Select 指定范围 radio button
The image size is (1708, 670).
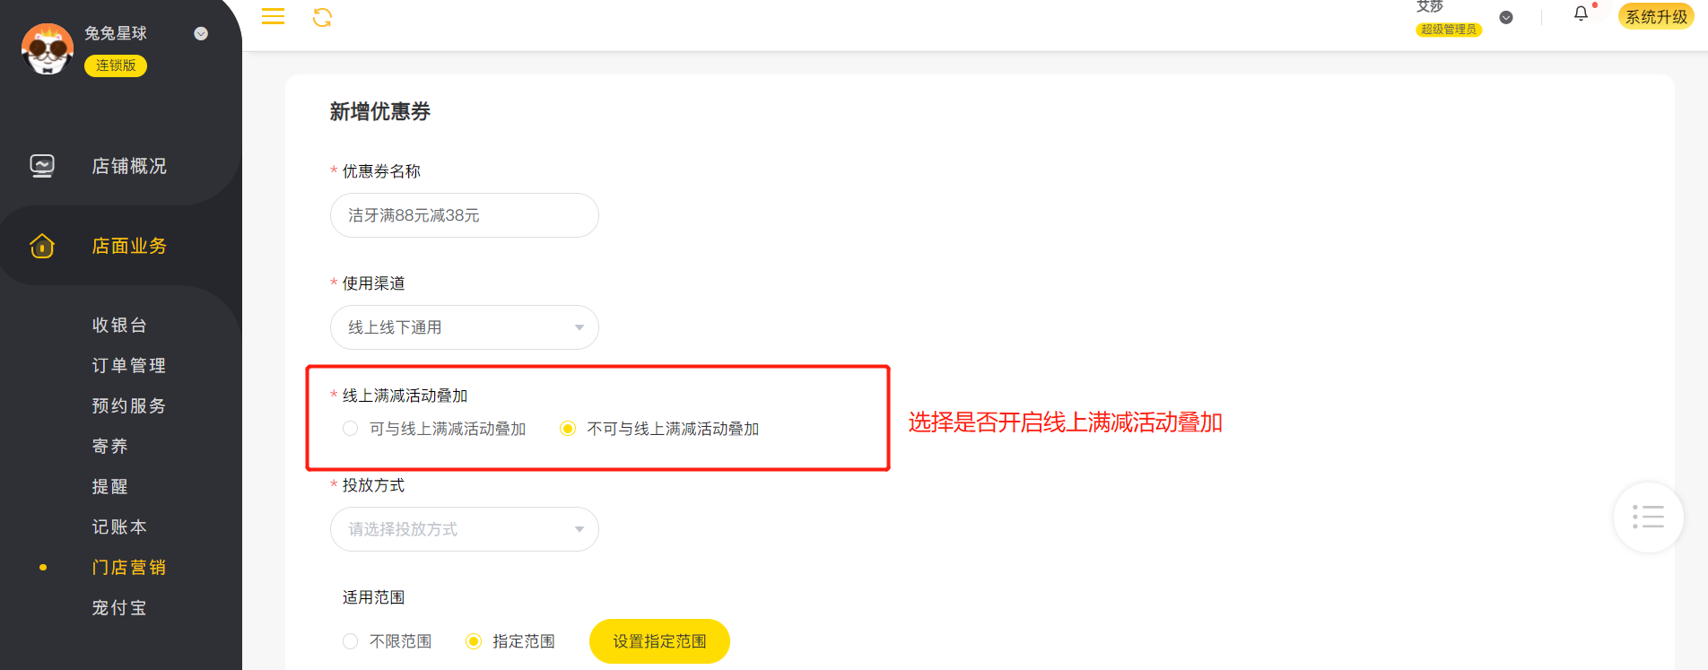(x=474, y=641)
